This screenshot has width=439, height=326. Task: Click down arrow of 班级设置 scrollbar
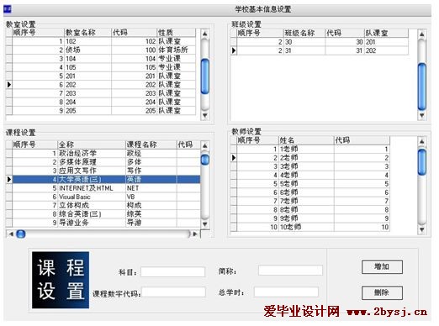click(x=421, y=115)
